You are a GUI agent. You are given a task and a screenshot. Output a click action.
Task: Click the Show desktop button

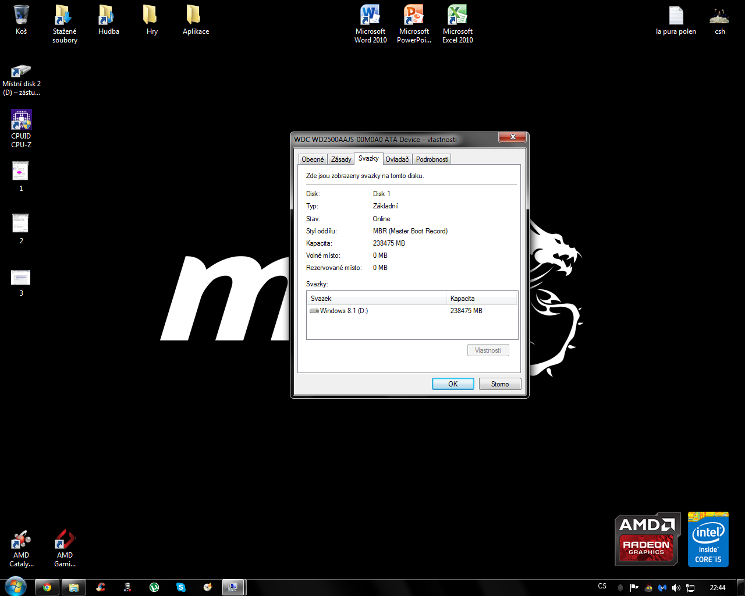tap(740, 587)
